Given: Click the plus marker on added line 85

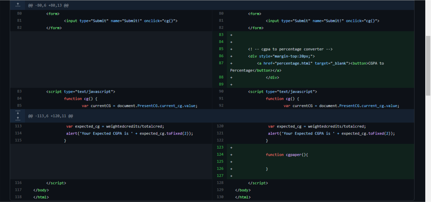Looking at the screenshot, I should 231,49.
